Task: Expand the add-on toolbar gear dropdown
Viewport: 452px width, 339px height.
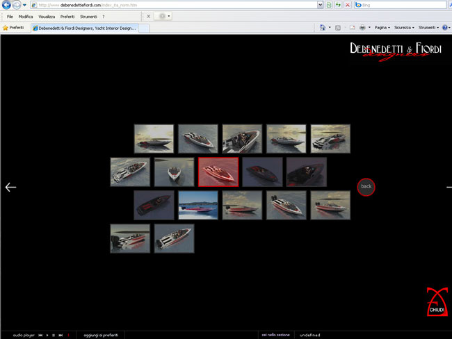Action: pyautogui.click(x=169, y=17)
